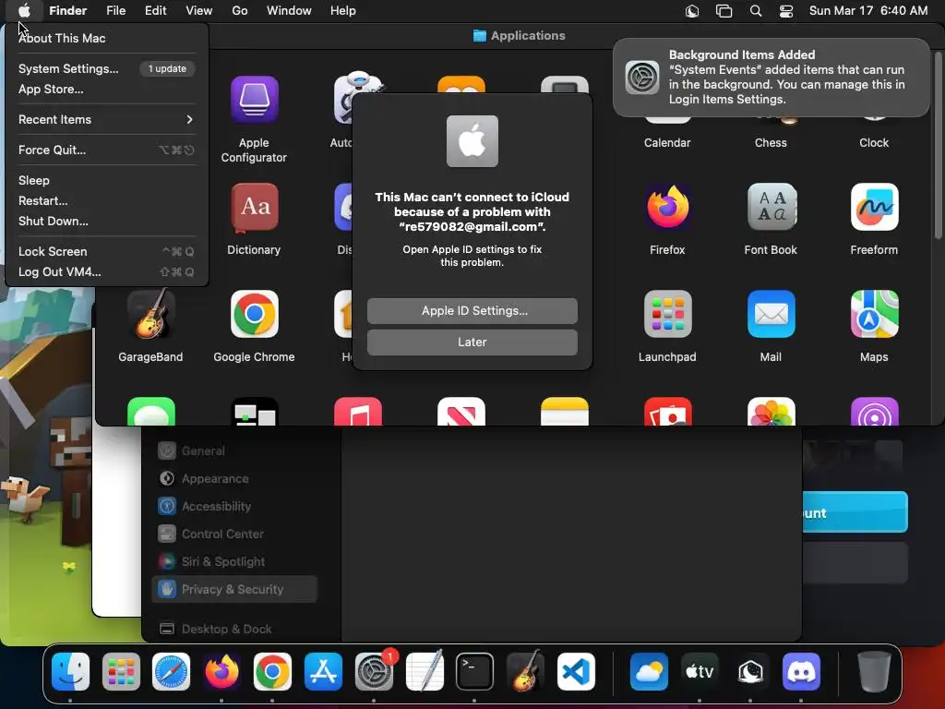Image resolution: width=945 pixels, height=709 pixels.
Task: Click Background Items Added notification
Action: 771,78
